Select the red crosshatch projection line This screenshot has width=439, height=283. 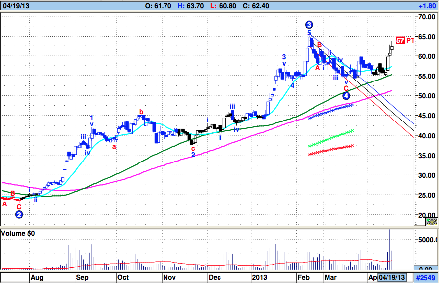[330, 150]
